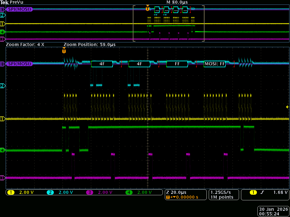Viewport: 290px width, 217px height.
Task: Click the SPI(MOSI) bus label in the overview strip
Action: click(19, 9)
